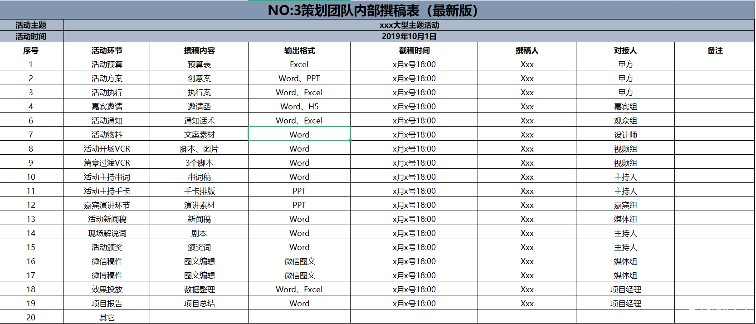Select the 截稿时间 header cell
The width and height of the screenshot is (756, 324).
[414, 50]
